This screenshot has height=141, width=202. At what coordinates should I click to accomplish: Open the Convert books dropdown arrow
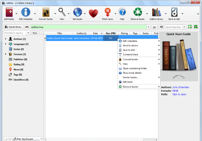pos(55,14)
